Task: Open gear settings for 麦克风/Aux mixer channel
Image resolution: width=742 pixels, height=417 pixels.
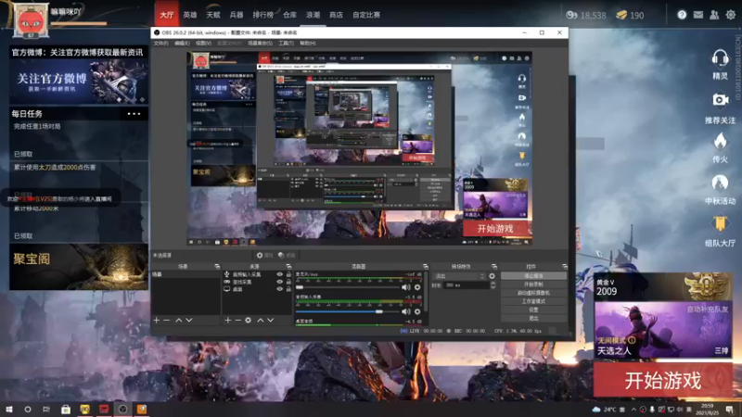Action: pos(417,287)
